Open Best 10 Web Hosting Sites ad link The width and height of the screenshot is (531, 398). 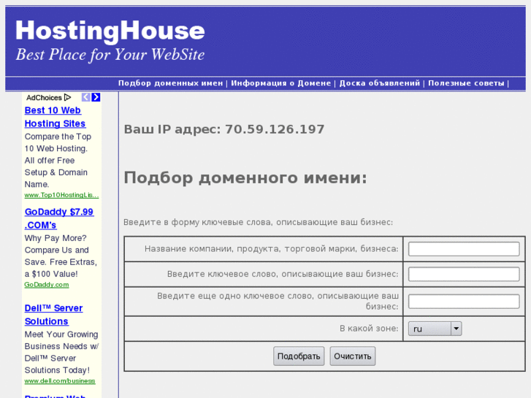pyautogui.click(x=55, y=117)
